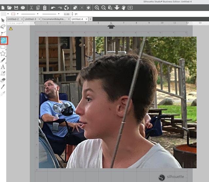Fit the page to window icon
Viewport: 209px width, 182px height.
click(130, 8)
